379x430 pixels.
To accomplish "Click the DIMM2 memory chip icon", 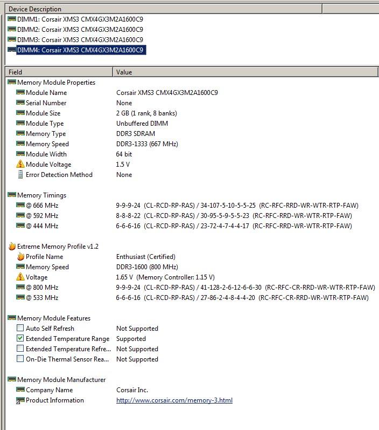I will click(12, 29).
